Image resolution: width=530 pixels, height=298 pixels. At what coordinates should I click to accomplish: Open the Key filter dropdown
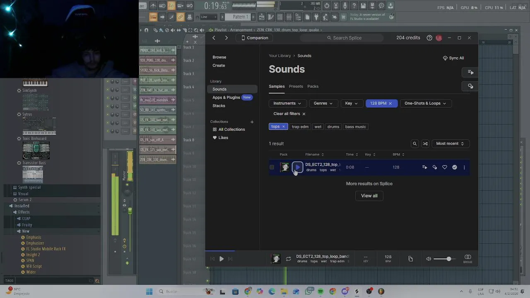(x=351, y=103)
